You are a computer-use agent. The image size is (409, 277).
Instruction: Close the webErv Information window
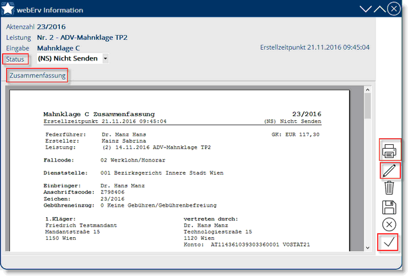pyautogui.click(x=396, y=10)
